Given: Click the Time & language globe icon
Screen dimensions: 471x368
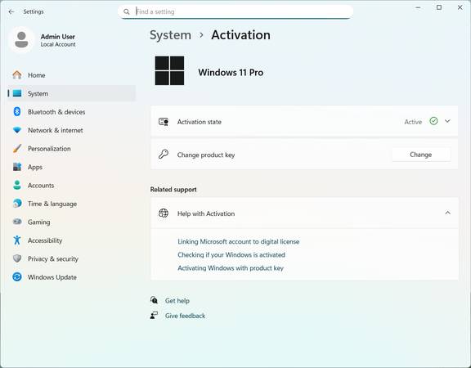Looking at the screenshot, I should point(17,204).
